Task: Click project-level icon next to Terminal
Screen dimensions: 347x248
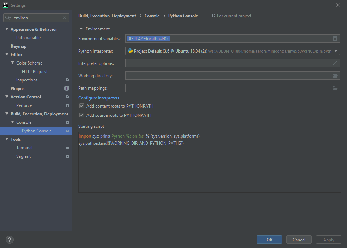Action: click(67, 148)
